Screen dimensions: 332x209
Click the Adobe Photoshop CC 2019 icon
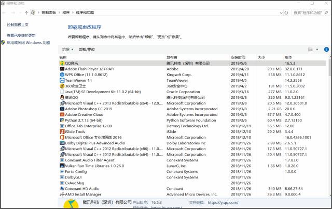(x=62, y=109)
